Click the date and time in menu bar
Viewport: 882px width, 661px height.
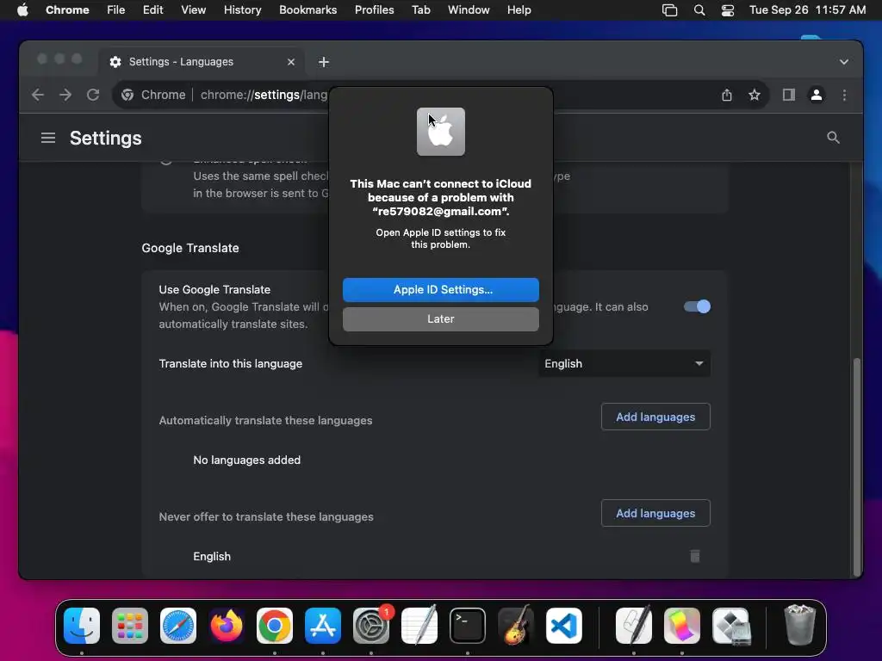point(807,10)
